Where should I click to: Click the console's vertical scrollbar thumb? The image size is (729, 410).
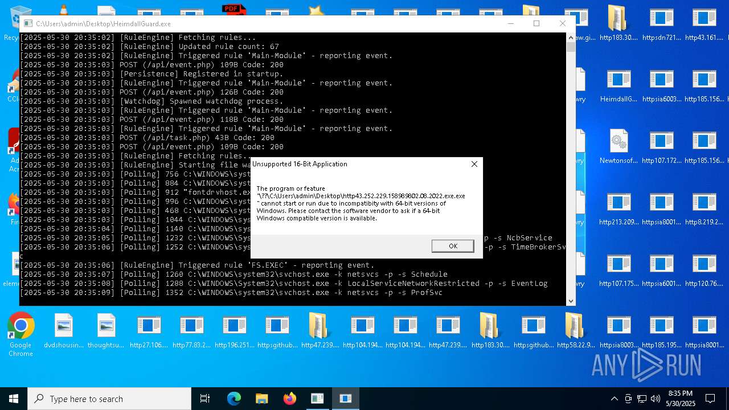[571, 47]
